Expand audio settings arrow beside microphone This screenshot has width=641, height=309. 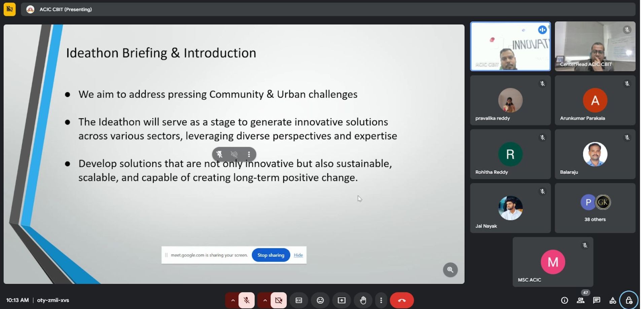coord(233,300)
